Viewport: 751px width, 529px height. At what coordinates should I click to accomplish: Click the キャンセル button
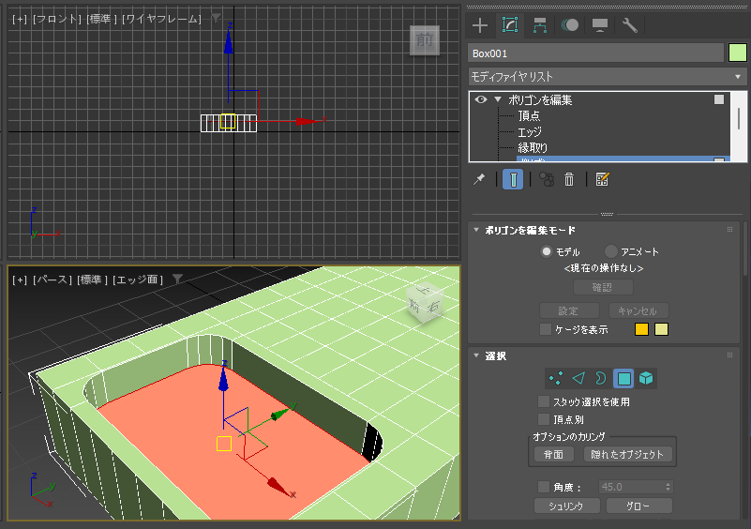638,311
